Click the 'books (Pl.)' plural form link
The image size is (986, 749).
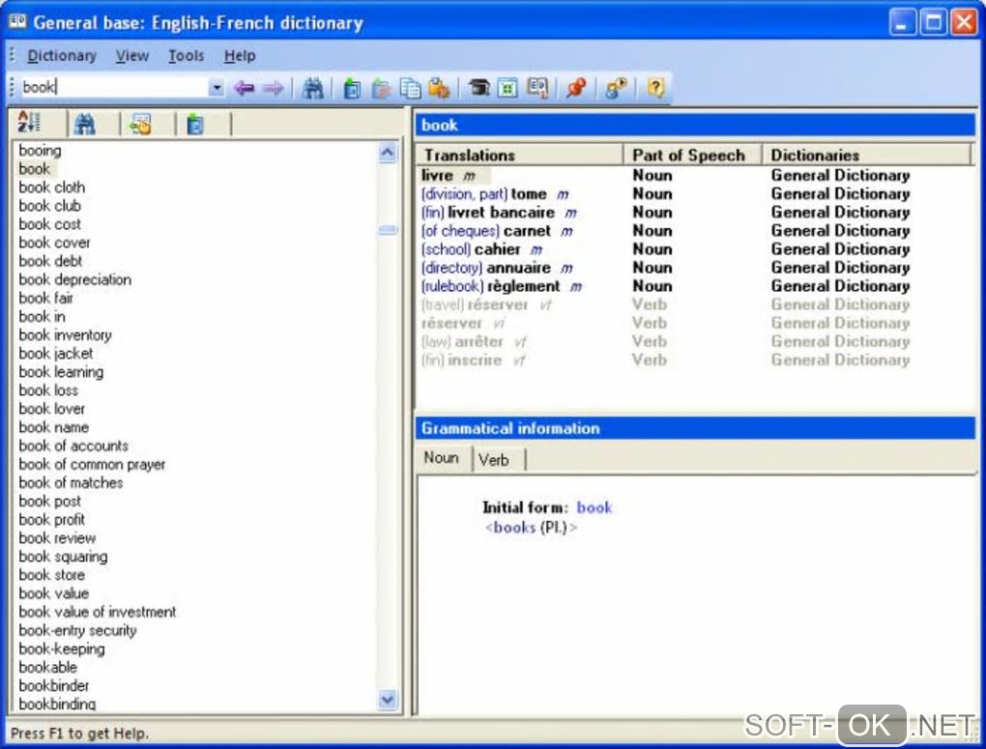coord(531,528)
